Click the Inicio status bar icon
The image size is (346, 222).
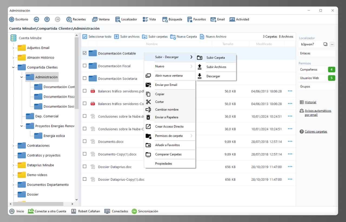click(12, 211)
